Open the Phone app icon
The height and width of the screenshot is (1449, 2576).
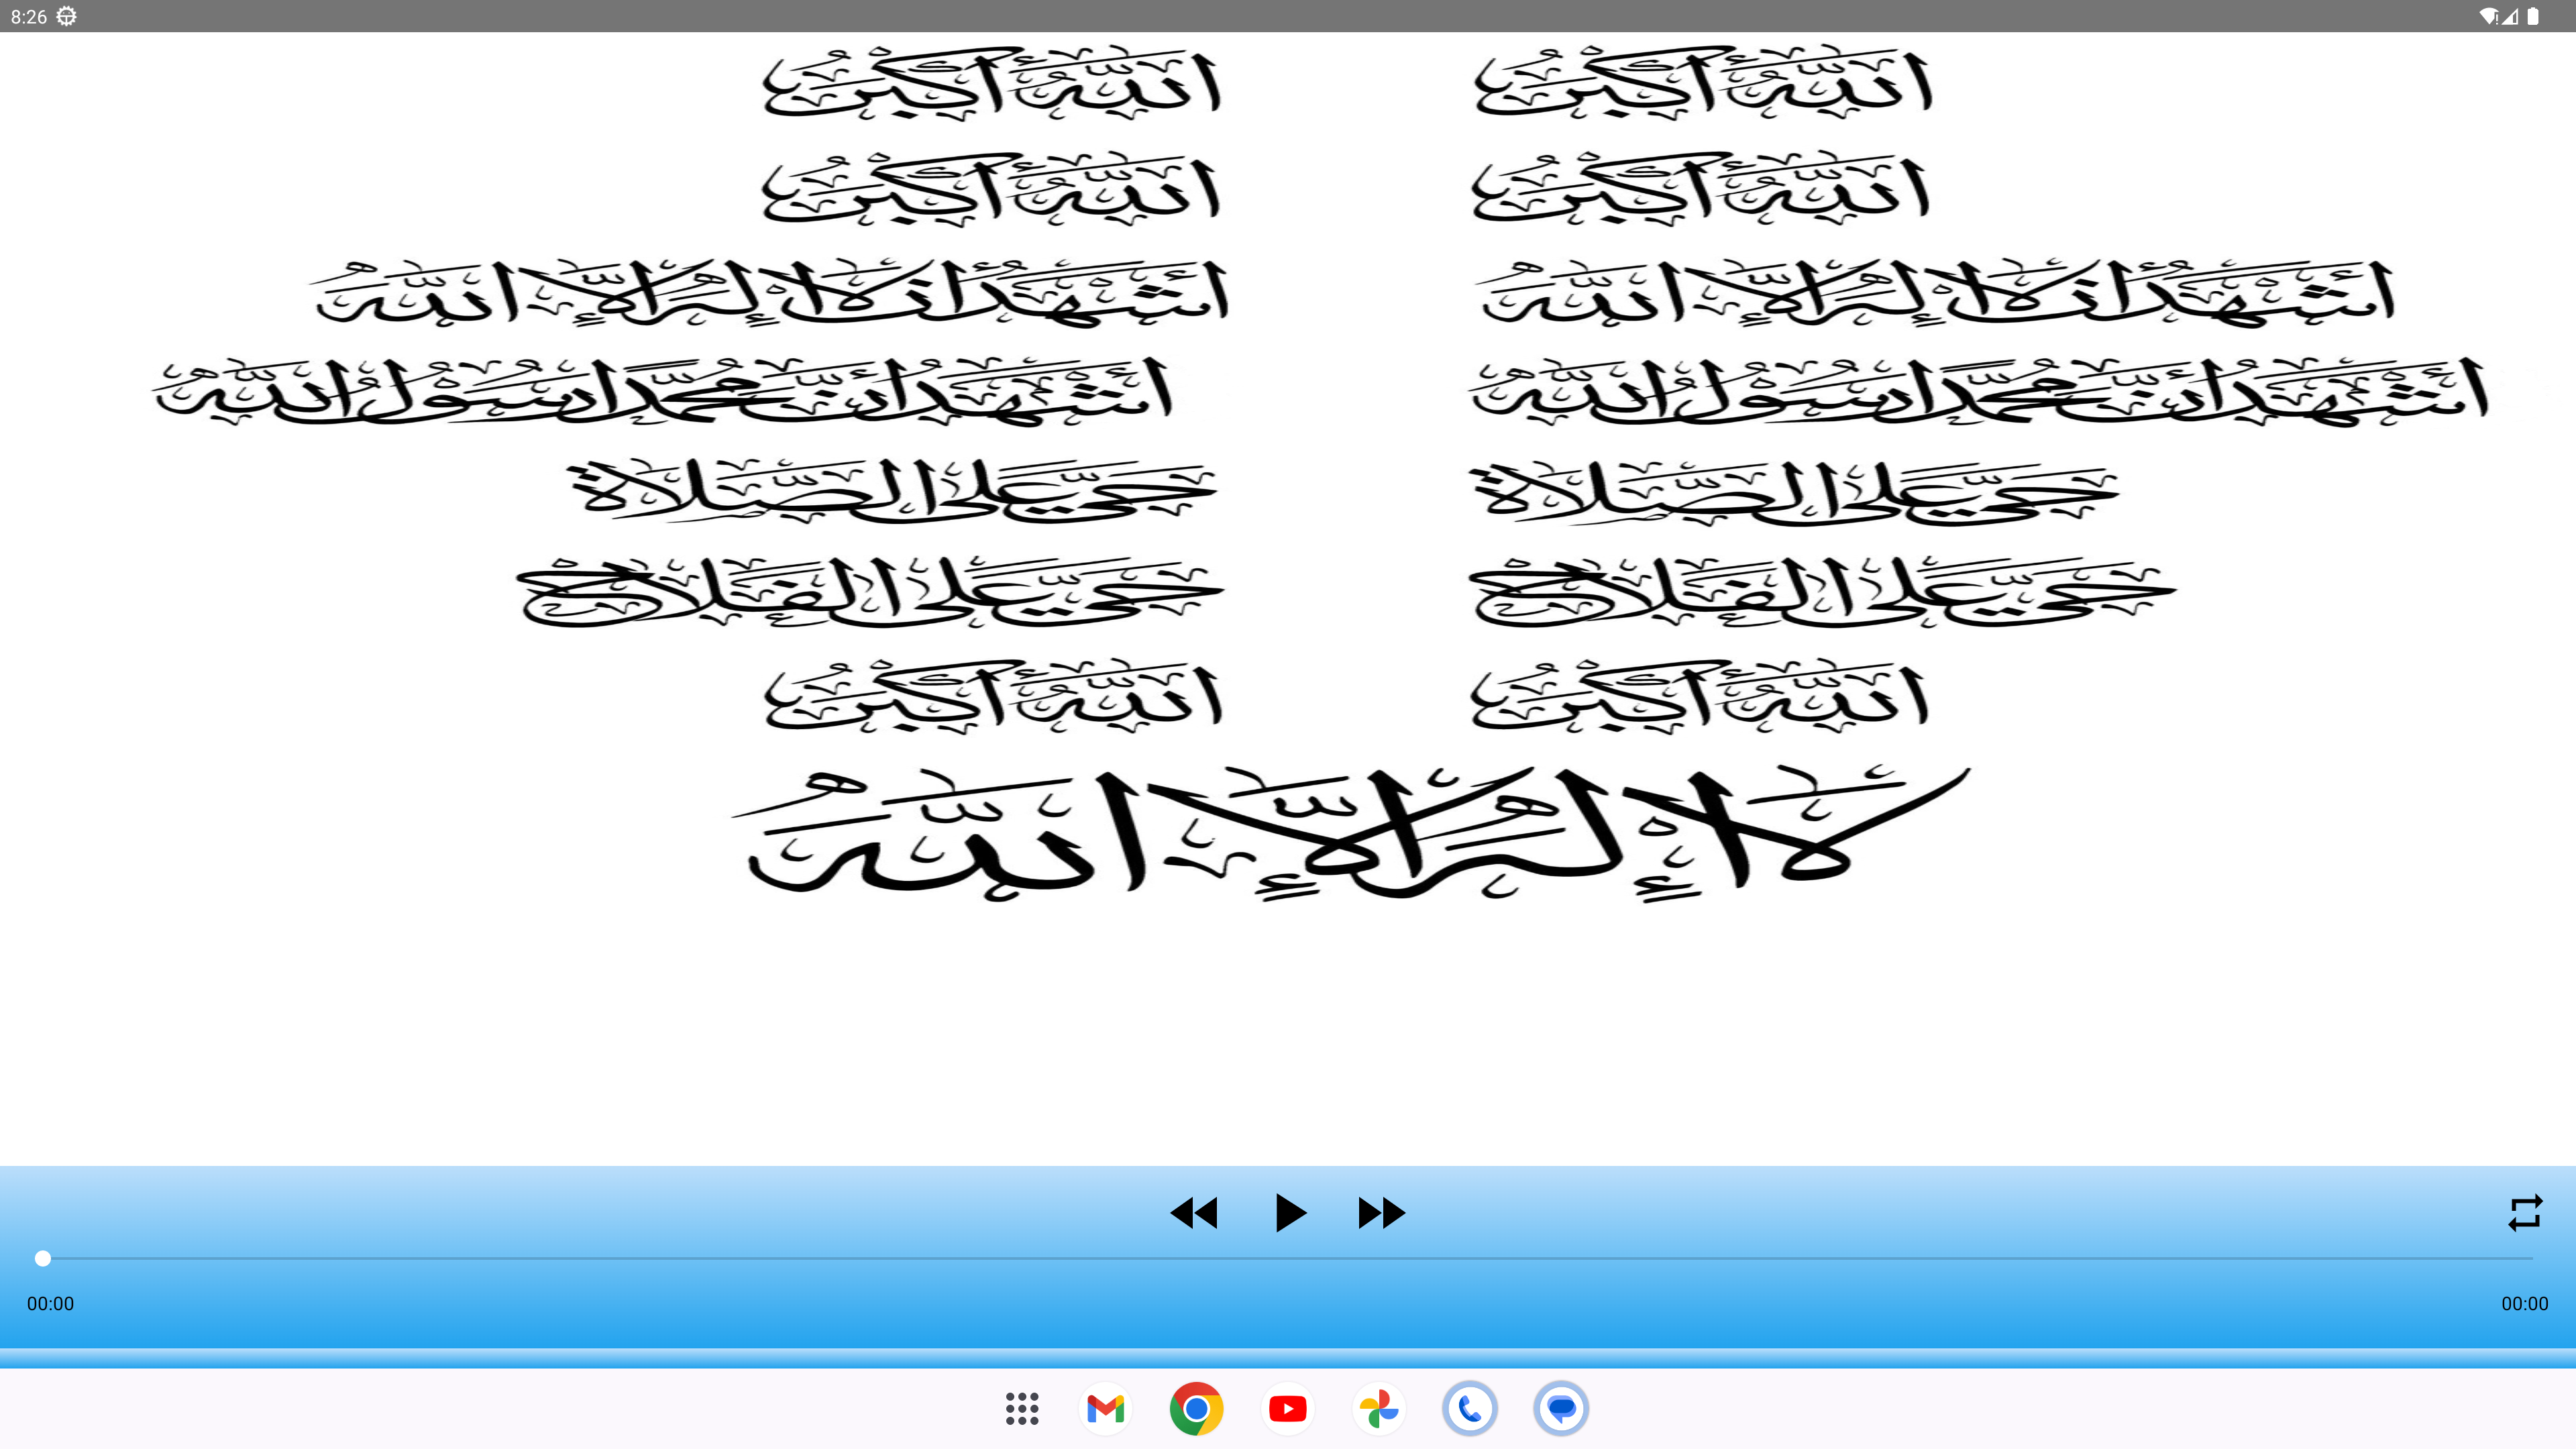point(1469,1408)
